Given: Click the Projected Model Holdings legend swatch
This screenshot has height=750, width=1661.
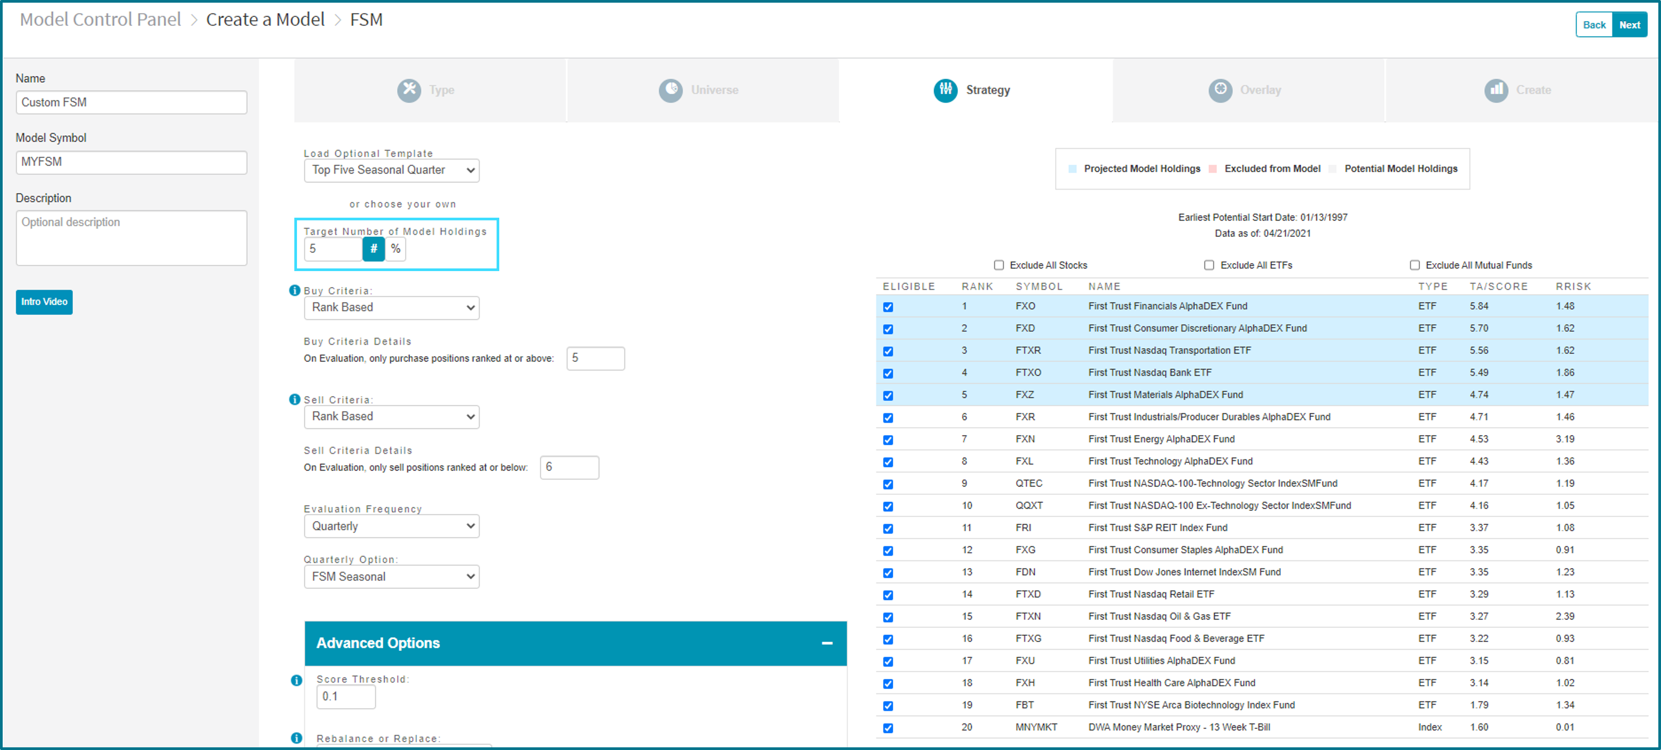Looking at the screenshot, I should pyautogui.click(x=1072, y=169).
